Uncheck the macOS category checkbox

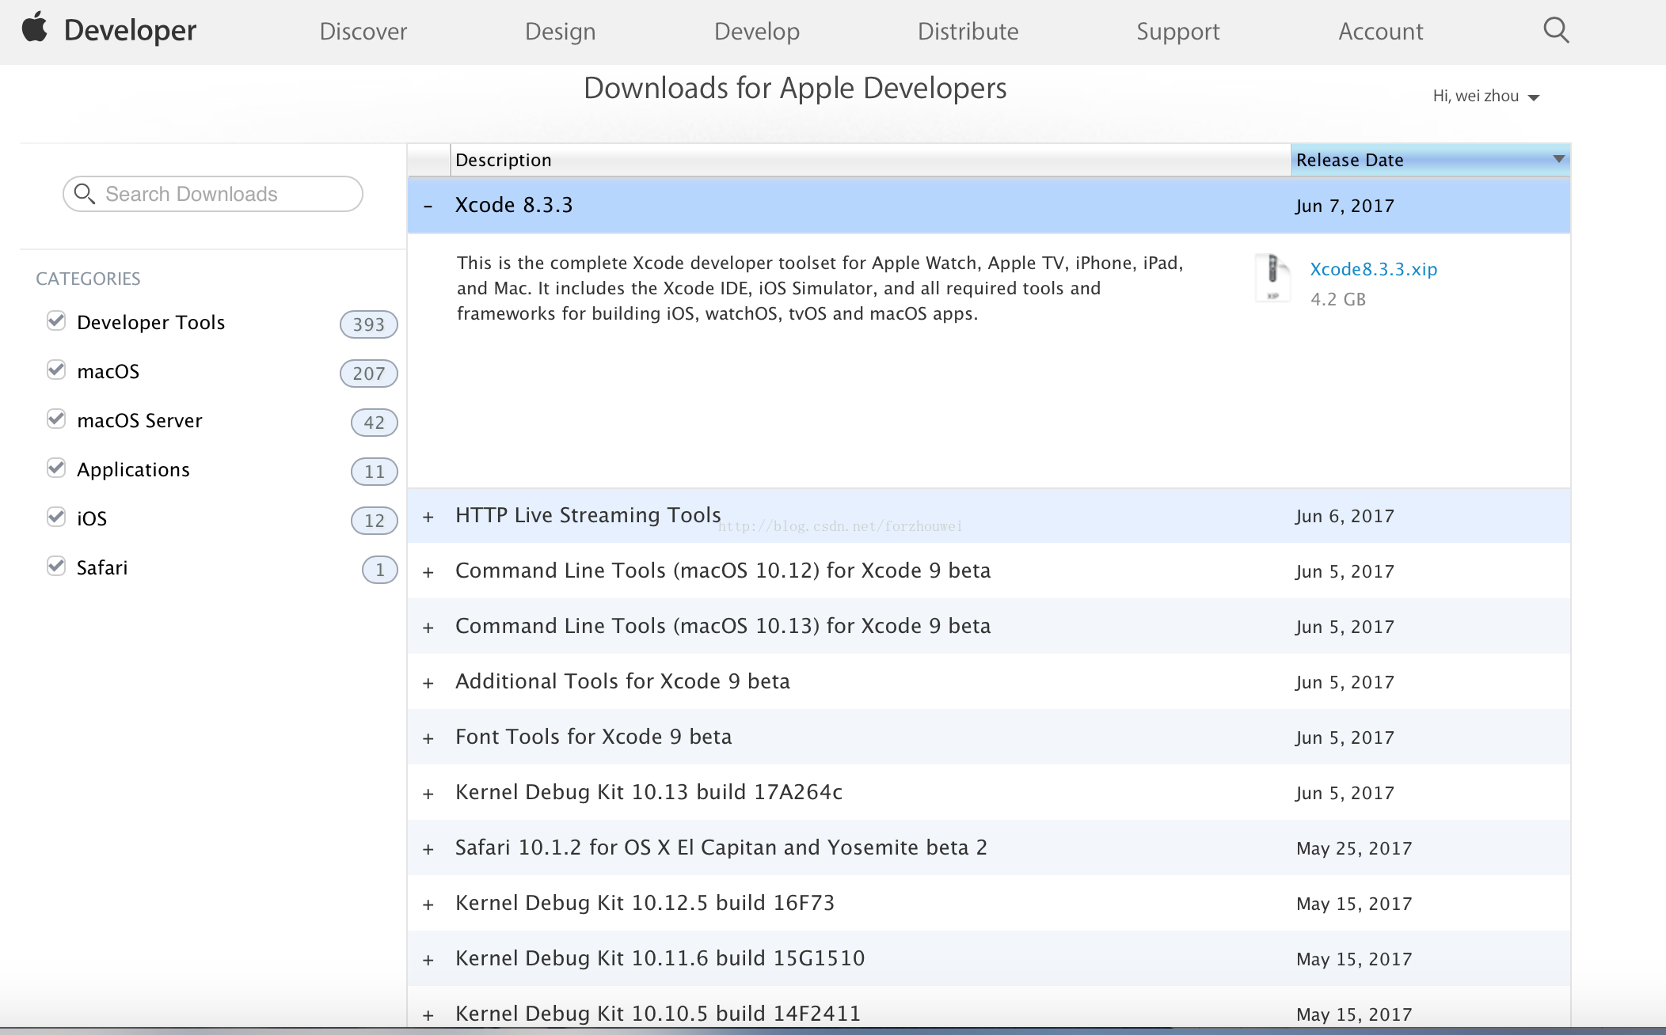(x=55, y=370)
